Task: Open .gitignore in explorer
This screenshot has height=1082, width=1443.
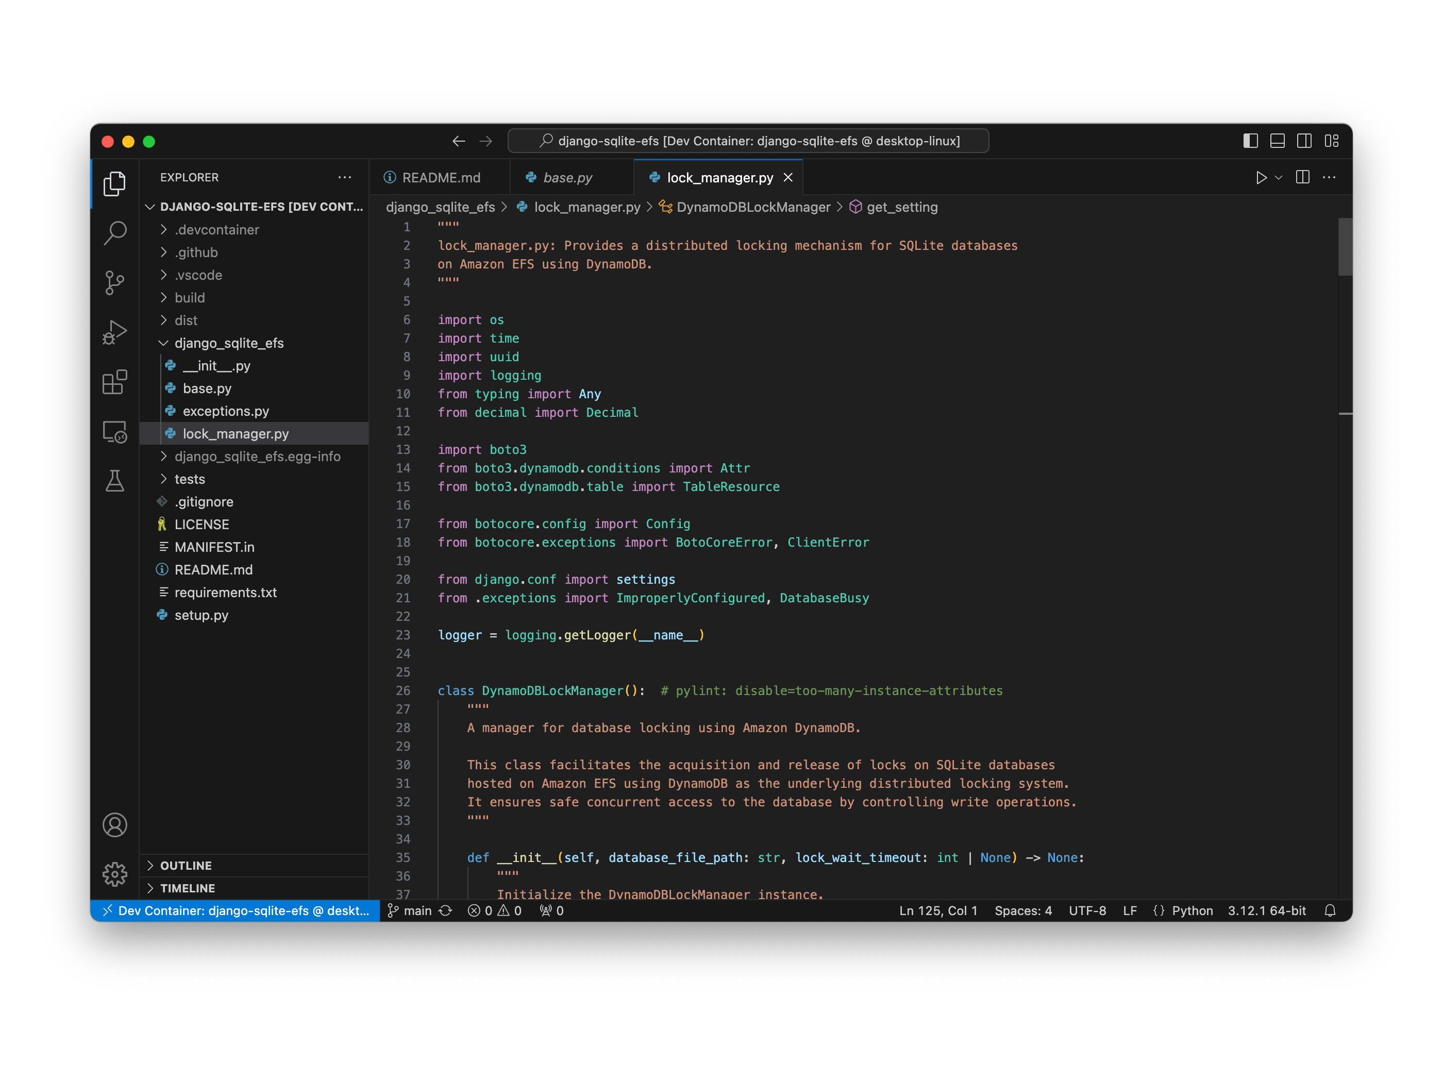Action: pyautogui.click(x=255, y=501)
